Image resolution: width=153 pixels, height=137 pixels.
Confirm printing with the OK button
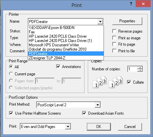[x=99, y=127]
